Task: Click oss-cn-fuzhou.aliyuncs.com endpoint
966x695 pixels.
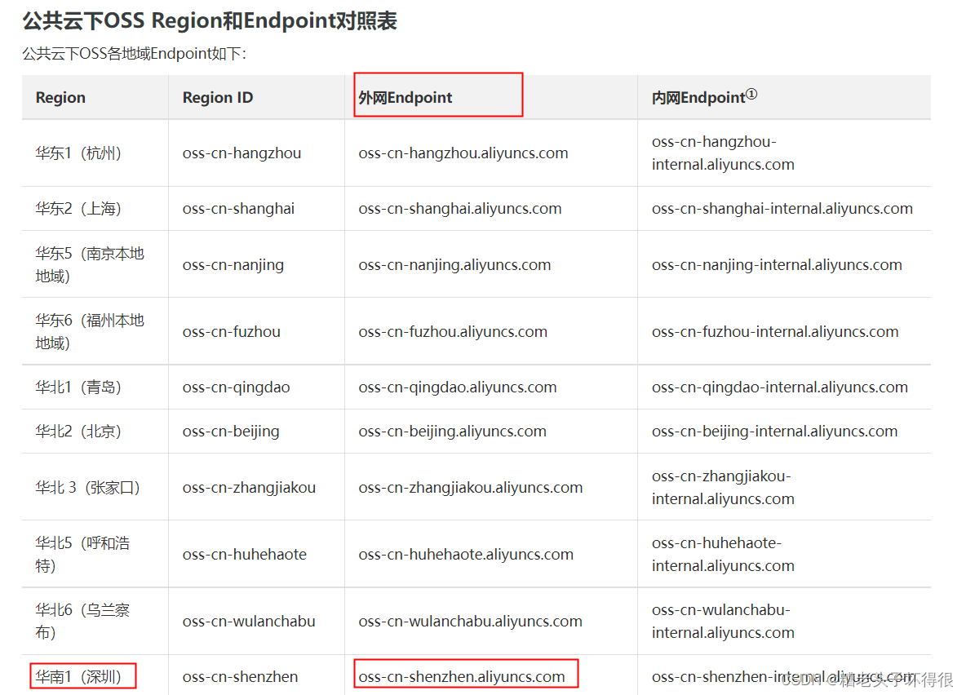Action: pos(453,331)
